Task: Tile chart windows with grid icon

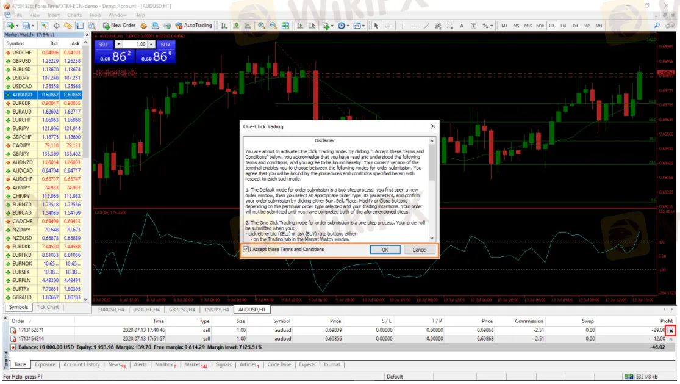Action: point(285,26)
